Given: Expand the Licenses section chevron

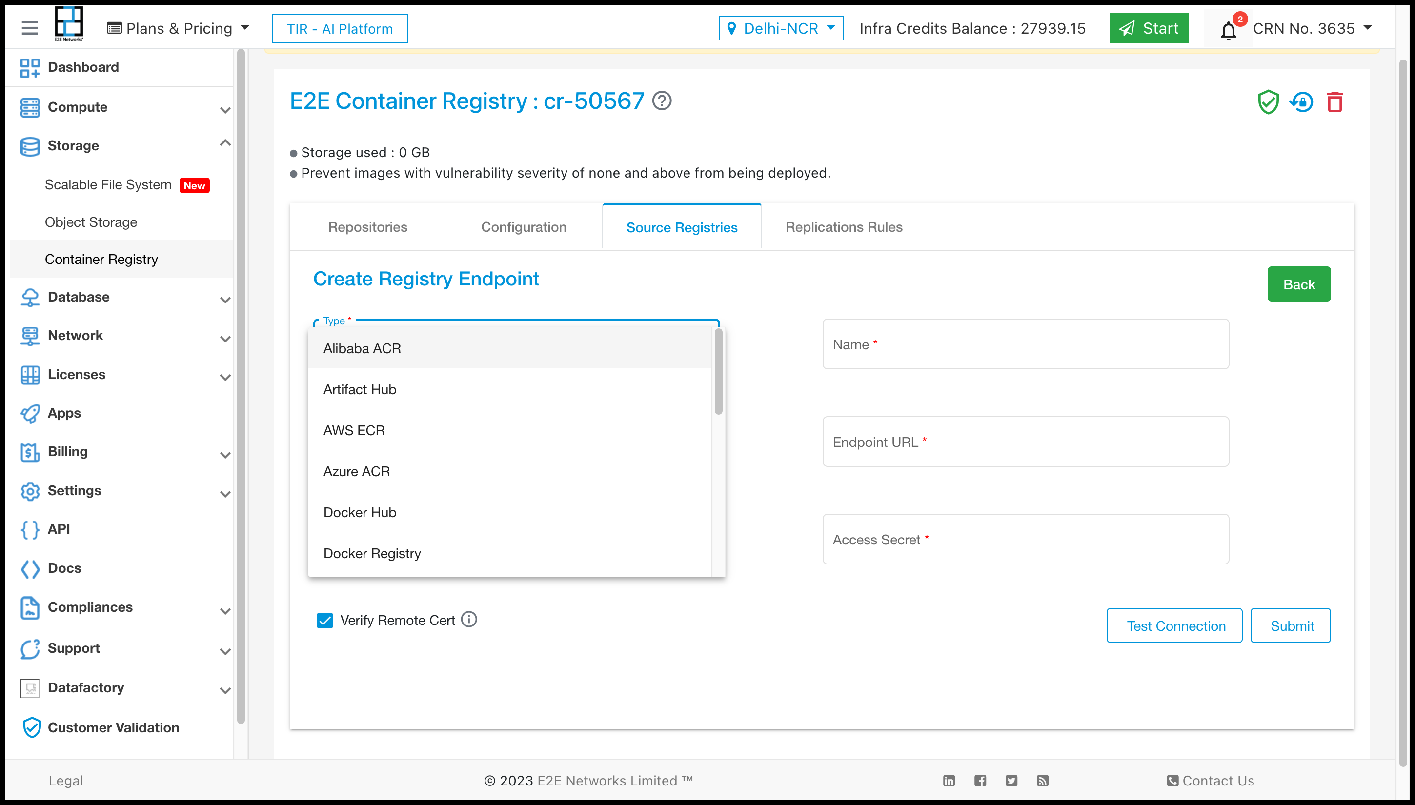Looking at the screenshot, I should tap(225, 377).
